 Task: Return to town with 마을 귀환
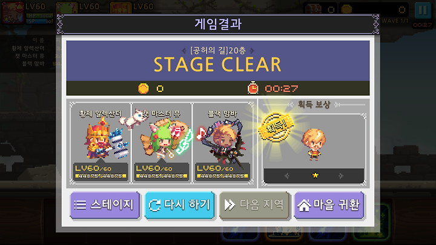[329, 205]
